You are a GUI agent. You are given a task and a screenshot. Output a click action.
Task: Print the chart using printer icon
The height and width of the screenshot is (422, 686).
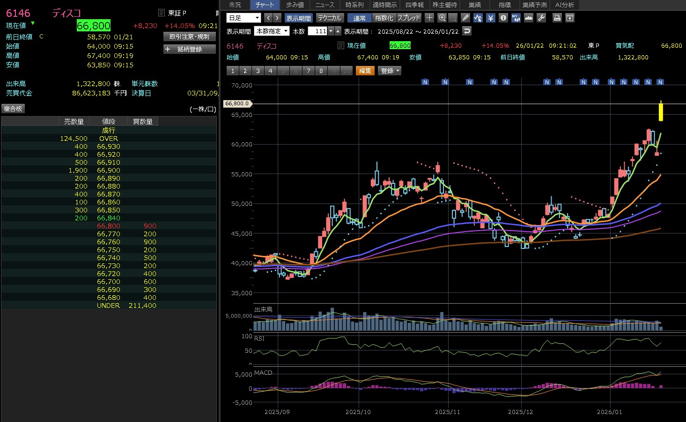coord(557,18)
